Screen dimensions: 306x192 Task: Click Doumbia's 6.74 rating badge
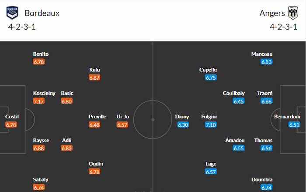coord(266,188)
